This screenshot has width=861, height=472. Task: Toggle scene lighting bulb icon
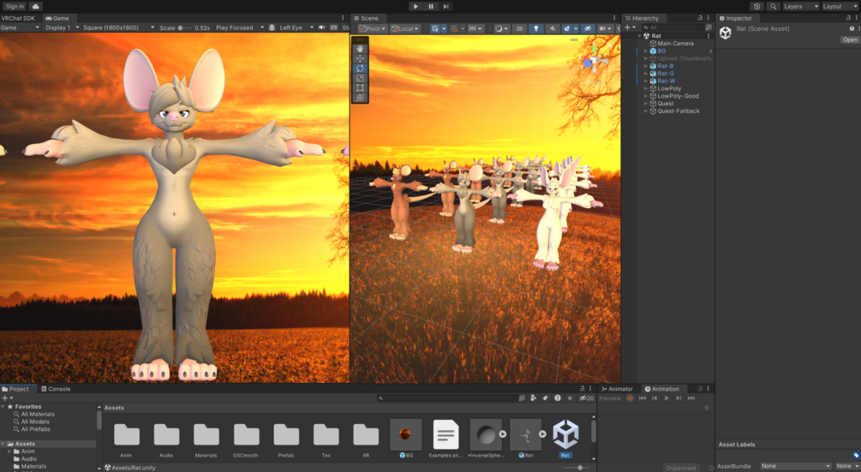[x=536, y=28]
